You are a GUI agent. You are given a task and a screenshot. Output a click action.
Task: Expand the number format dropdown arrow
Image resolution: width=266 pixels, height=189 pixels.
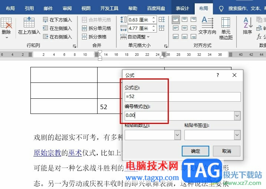(x=237, y=116)
